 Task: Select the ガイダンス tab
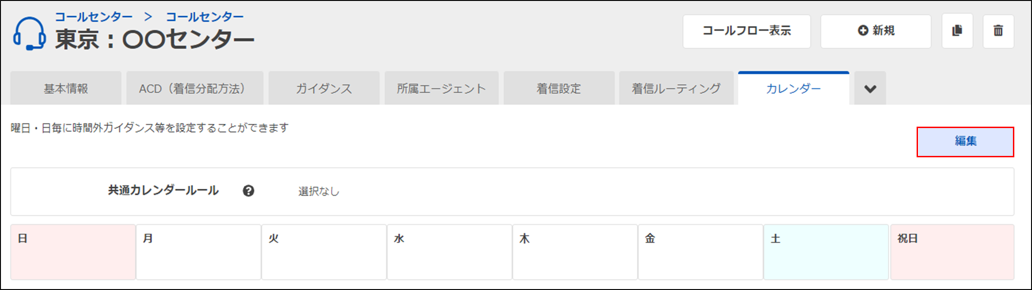click(324, 88)
